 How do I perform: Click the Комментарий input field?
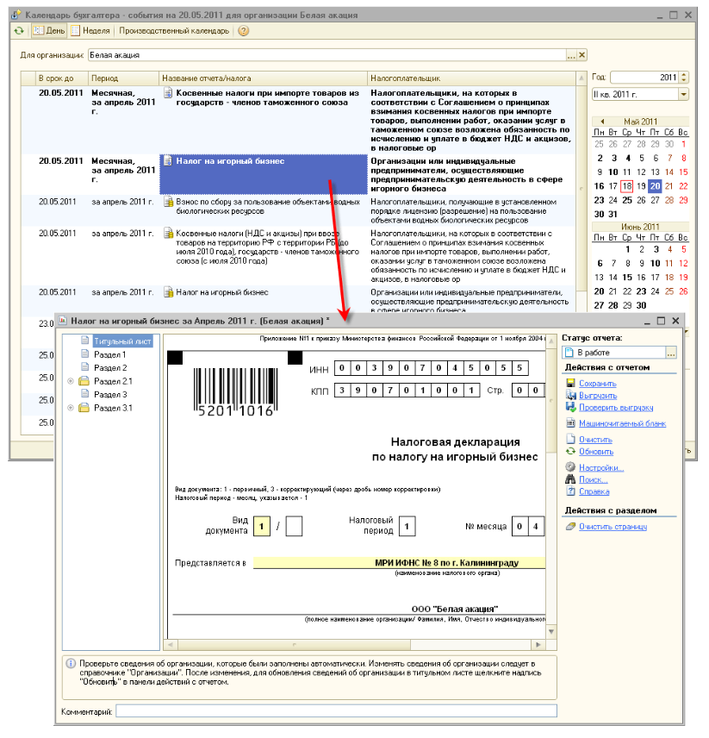(336, 711)
